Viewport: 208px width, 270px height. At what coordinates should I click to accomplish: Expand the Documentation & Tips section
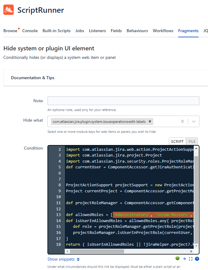pyautogui.click(x=33, y=78)
